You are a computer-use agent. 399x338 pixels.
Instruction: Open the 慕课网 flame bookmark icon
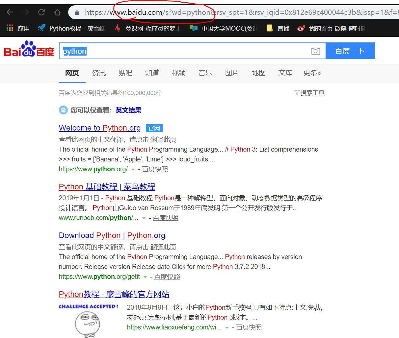118,28
